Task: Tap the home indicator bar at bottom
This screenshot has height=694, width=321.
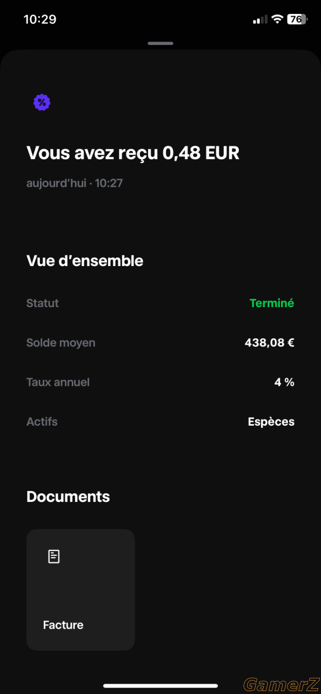Action: click(x=160, y=686)
